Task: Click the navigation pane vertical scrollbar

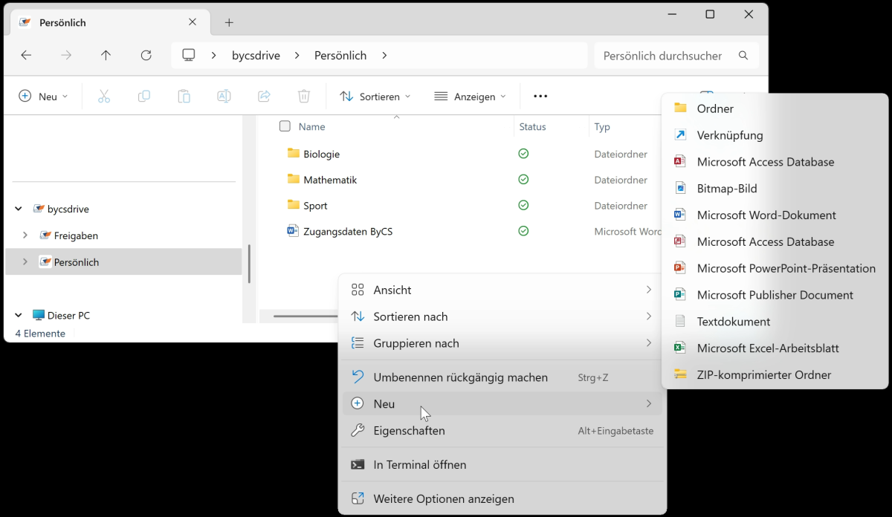Action: 250,264
